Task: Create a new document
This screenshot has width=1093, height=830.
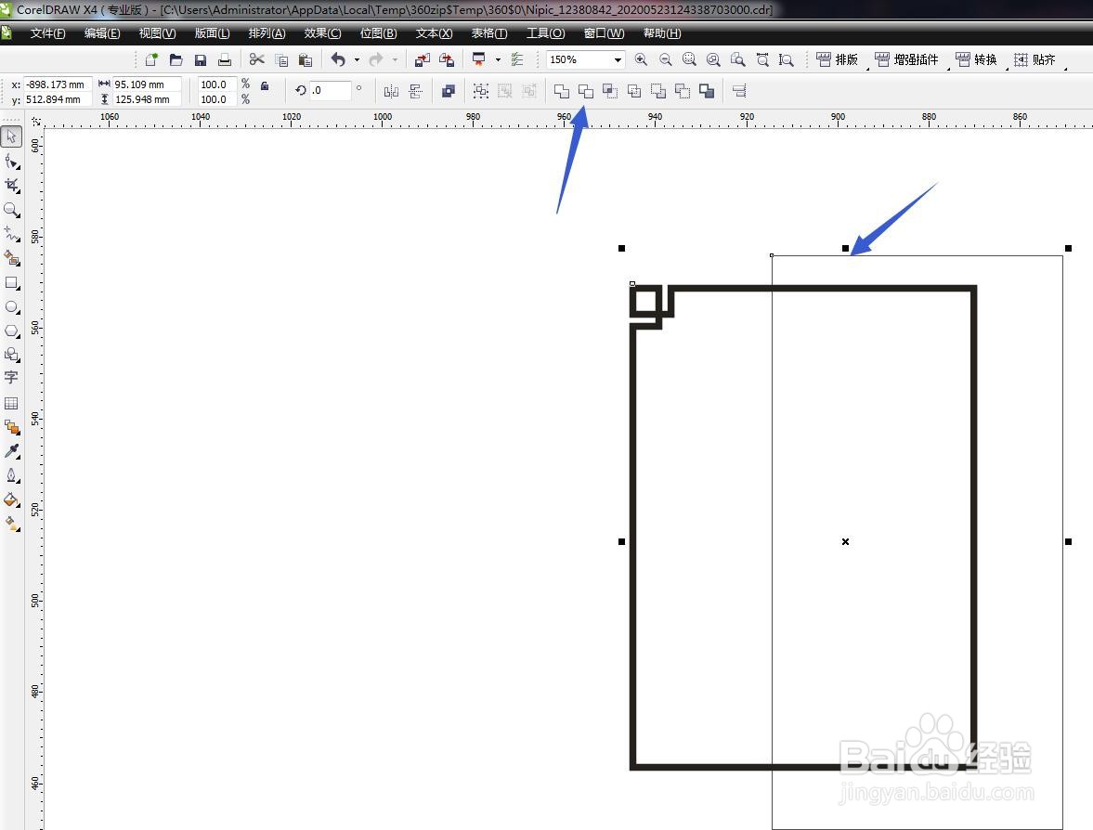Action: 151,60
